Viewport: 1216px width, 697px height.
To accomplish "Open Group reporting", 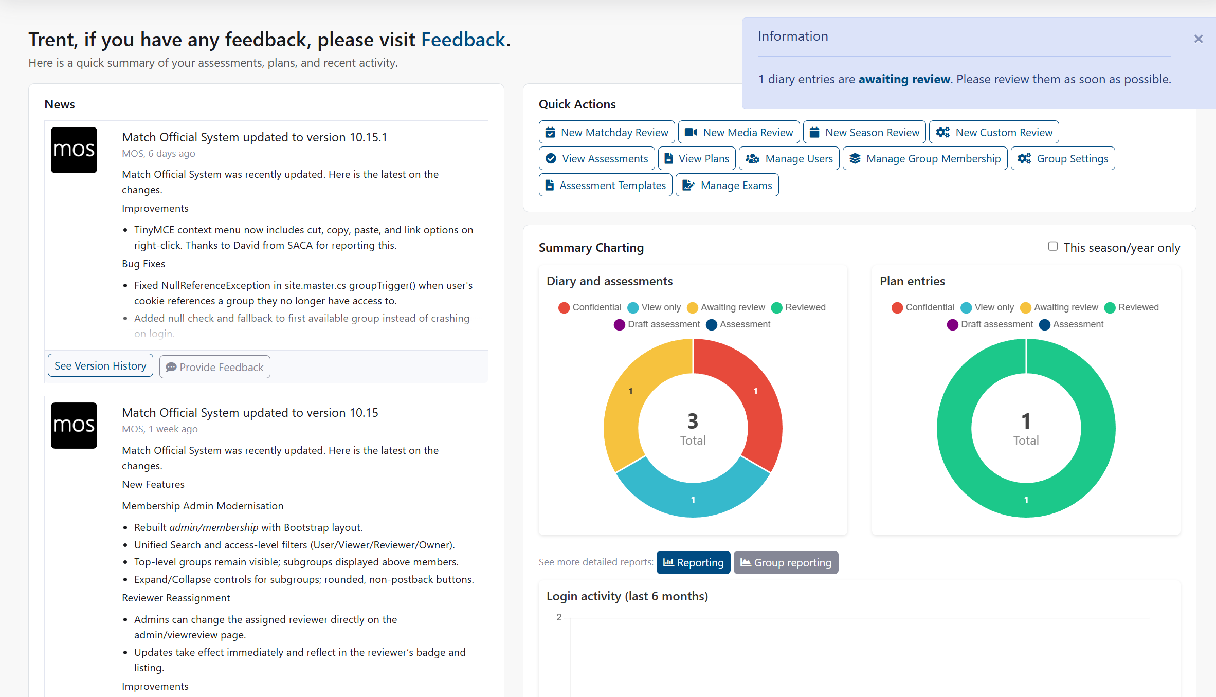I will click(x=786, y=562).
